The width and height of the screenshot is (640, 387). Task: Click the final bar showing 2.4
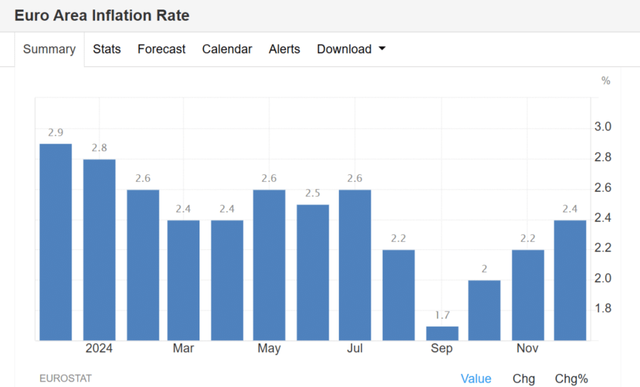click(x=570, y=280)
